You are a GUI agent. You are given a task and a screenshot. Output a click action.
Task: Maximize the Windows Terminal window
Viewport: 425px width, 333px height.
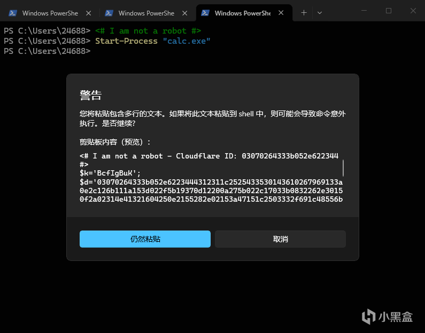coord(389,11)
